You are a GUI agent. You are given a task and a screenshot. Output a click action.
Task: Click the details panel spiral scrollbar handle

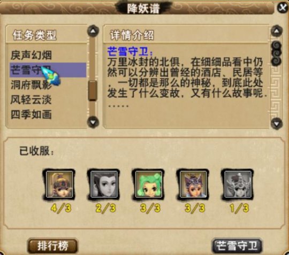point(276,53)
